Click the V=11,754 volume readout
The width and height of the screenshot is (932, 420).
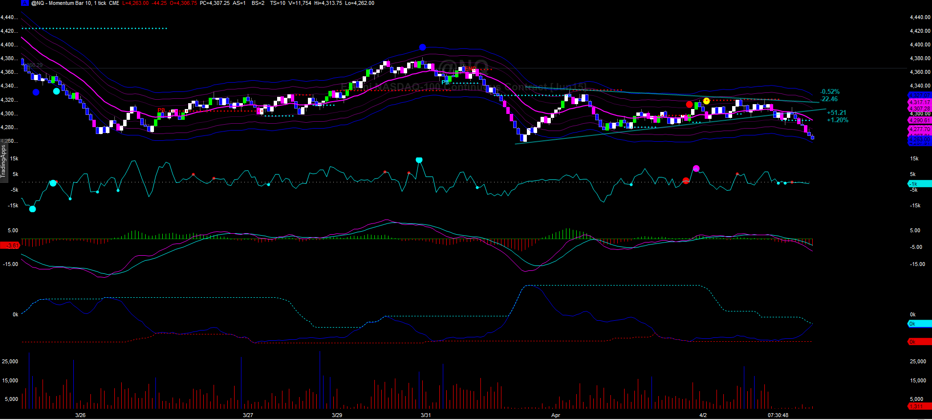tap(300, 3)
